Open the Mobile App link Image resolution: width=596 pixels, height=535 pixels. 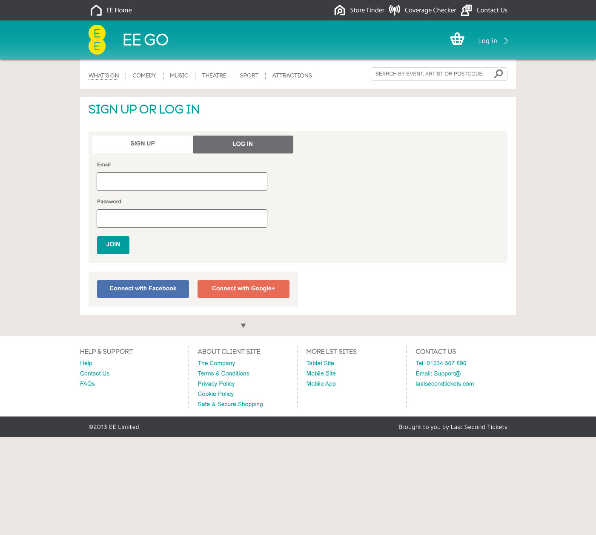click(321, 384)
